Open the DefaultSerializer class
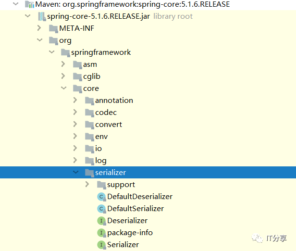 [x=136, y=209]
